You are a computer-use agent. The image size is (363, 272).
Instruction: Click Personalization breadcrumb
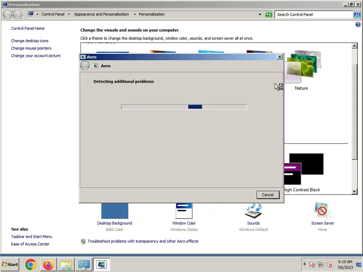[152, 14]
